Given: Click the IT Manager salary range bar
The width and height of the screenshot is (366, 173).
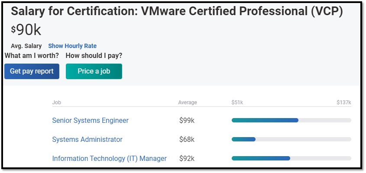Looking at the screenshot, I should [292, 158].
